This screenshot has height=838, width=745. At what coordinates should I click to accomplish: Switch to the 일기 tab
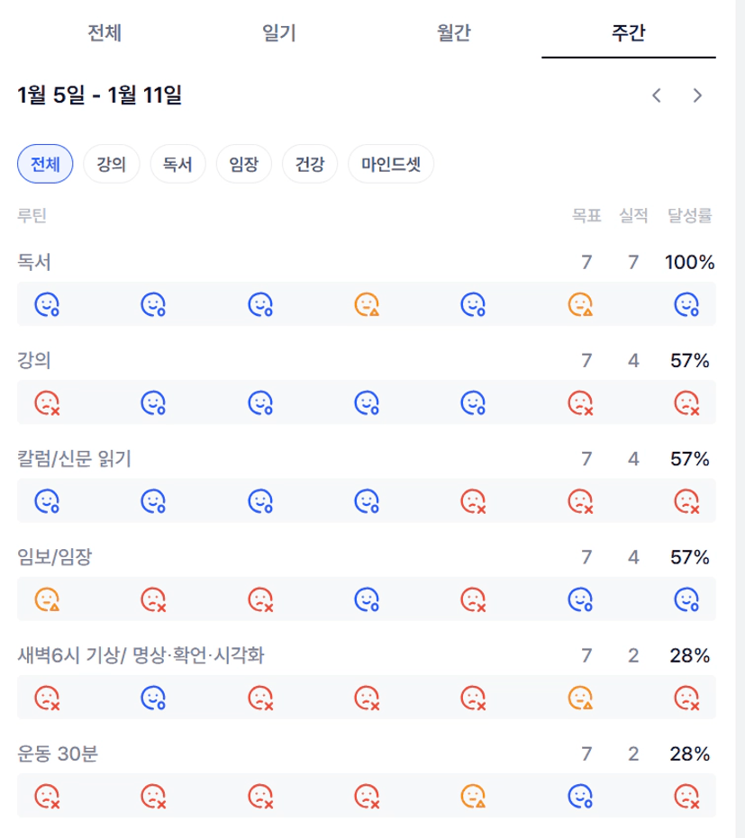pos(279,33)
